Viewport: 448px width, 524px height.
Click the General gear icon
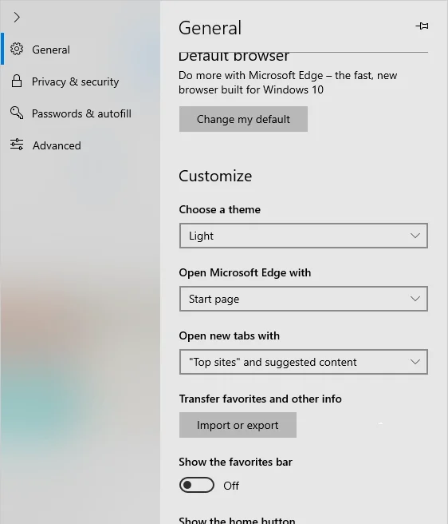pyautogui.click(x=17, y=50)
